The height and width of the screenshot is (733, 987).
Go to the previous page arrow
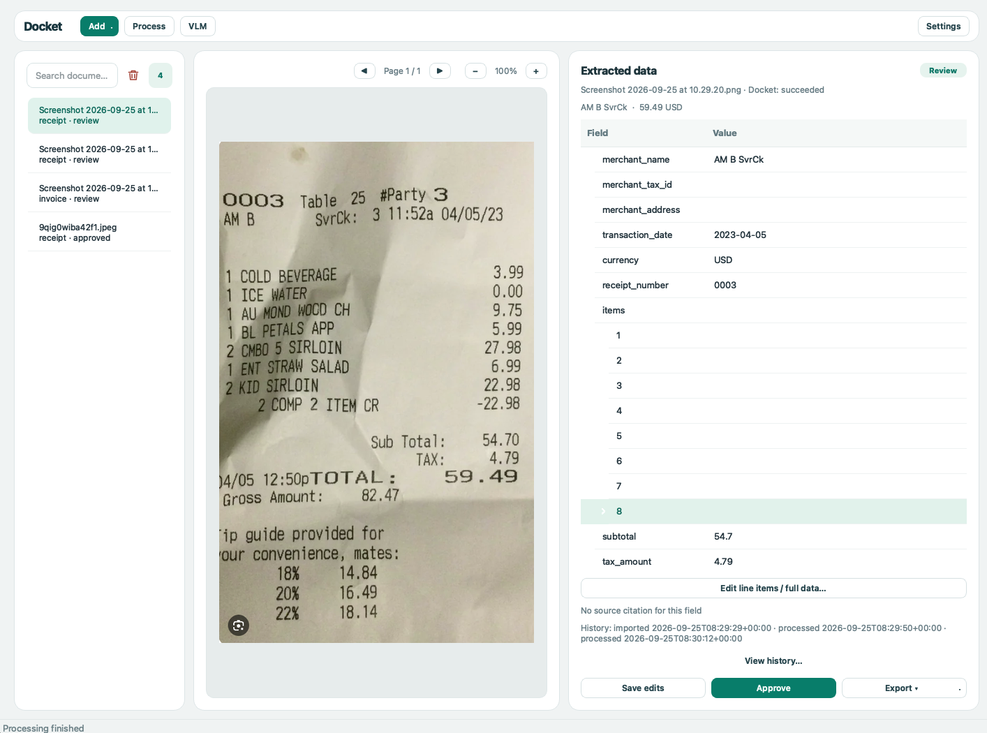click(364, 71)
